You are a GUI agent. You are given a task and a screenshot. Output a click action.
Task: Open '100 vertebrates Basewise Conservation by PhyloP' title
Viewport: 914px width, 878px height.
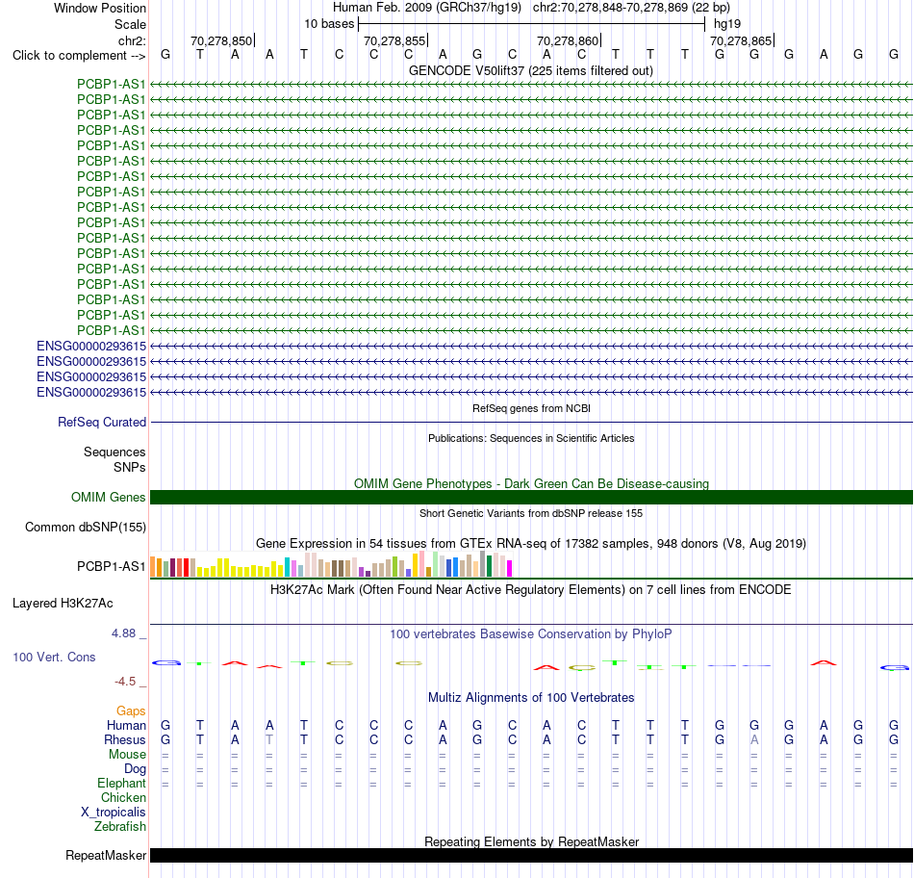531,634
